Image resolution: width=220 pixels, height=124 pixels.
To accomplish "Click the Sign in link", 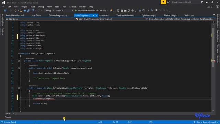I will tap(209, 7).
